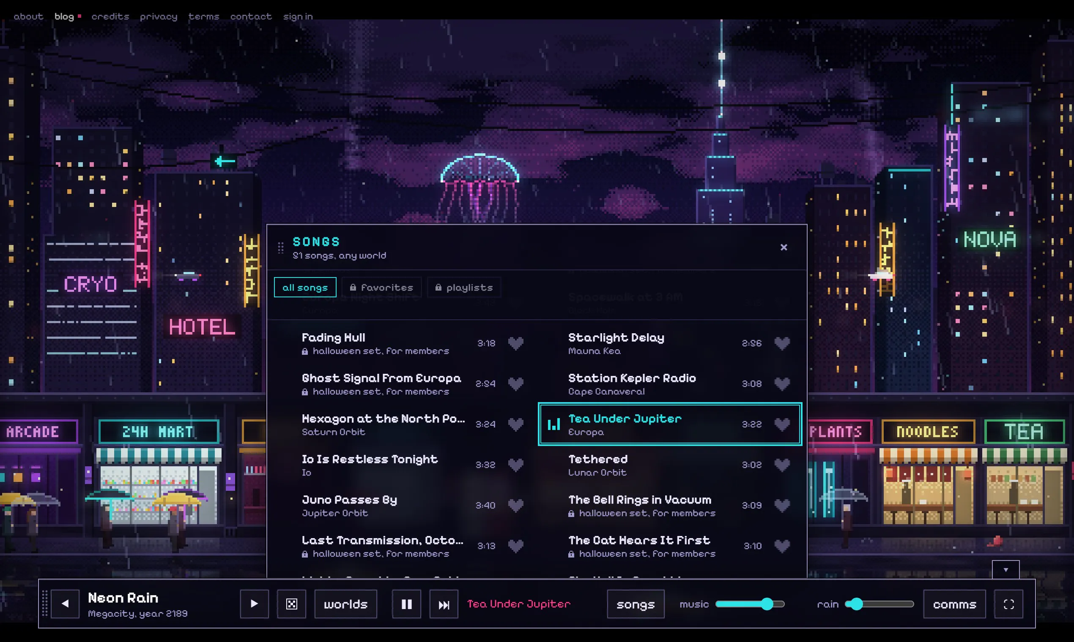1074x642 pixels.
Task: Open the worlds menu
Action: click(x=345, y=604)
